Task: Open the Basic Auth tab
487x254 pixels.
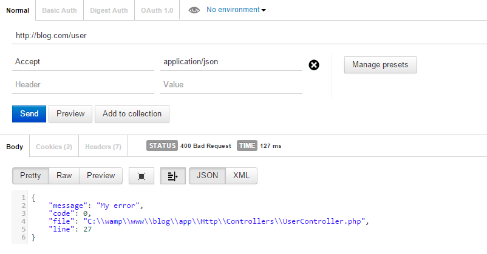Action: point(60,10)
